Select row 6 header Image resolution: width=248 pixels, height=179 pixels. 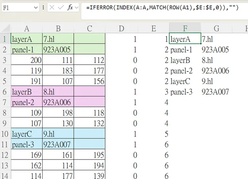pyautogui.click(x=5, y=92)
